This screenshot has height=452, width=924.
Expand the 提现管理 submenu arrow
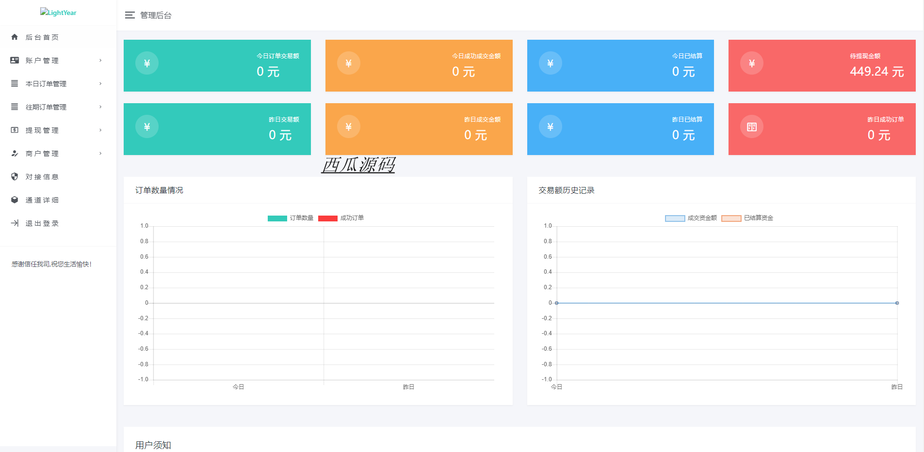tap(100, 130)
